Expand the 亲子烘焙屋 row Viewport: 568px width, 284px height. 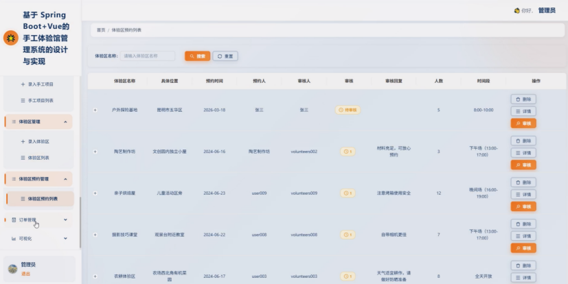coord(95,193)
